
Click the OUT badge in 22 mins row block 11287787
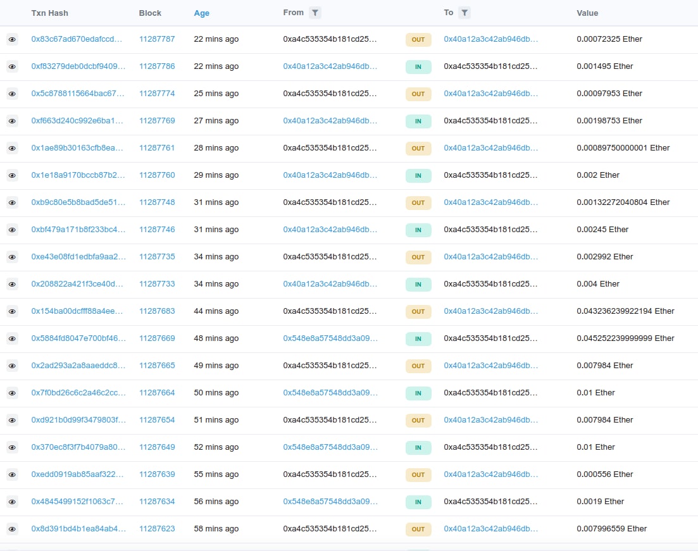[418, 40]
